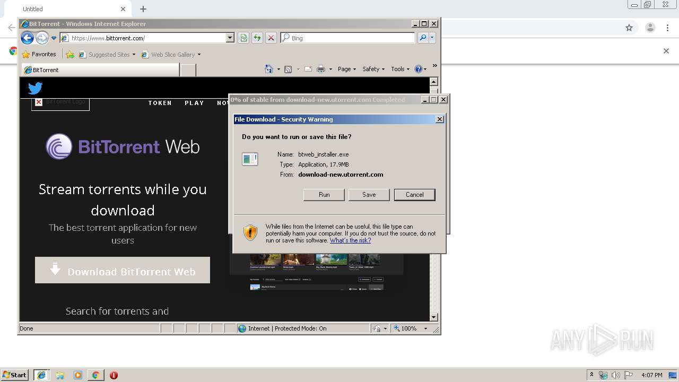Open the Favorites center
The height and width of the screenshot is (382, 679).
39,54
